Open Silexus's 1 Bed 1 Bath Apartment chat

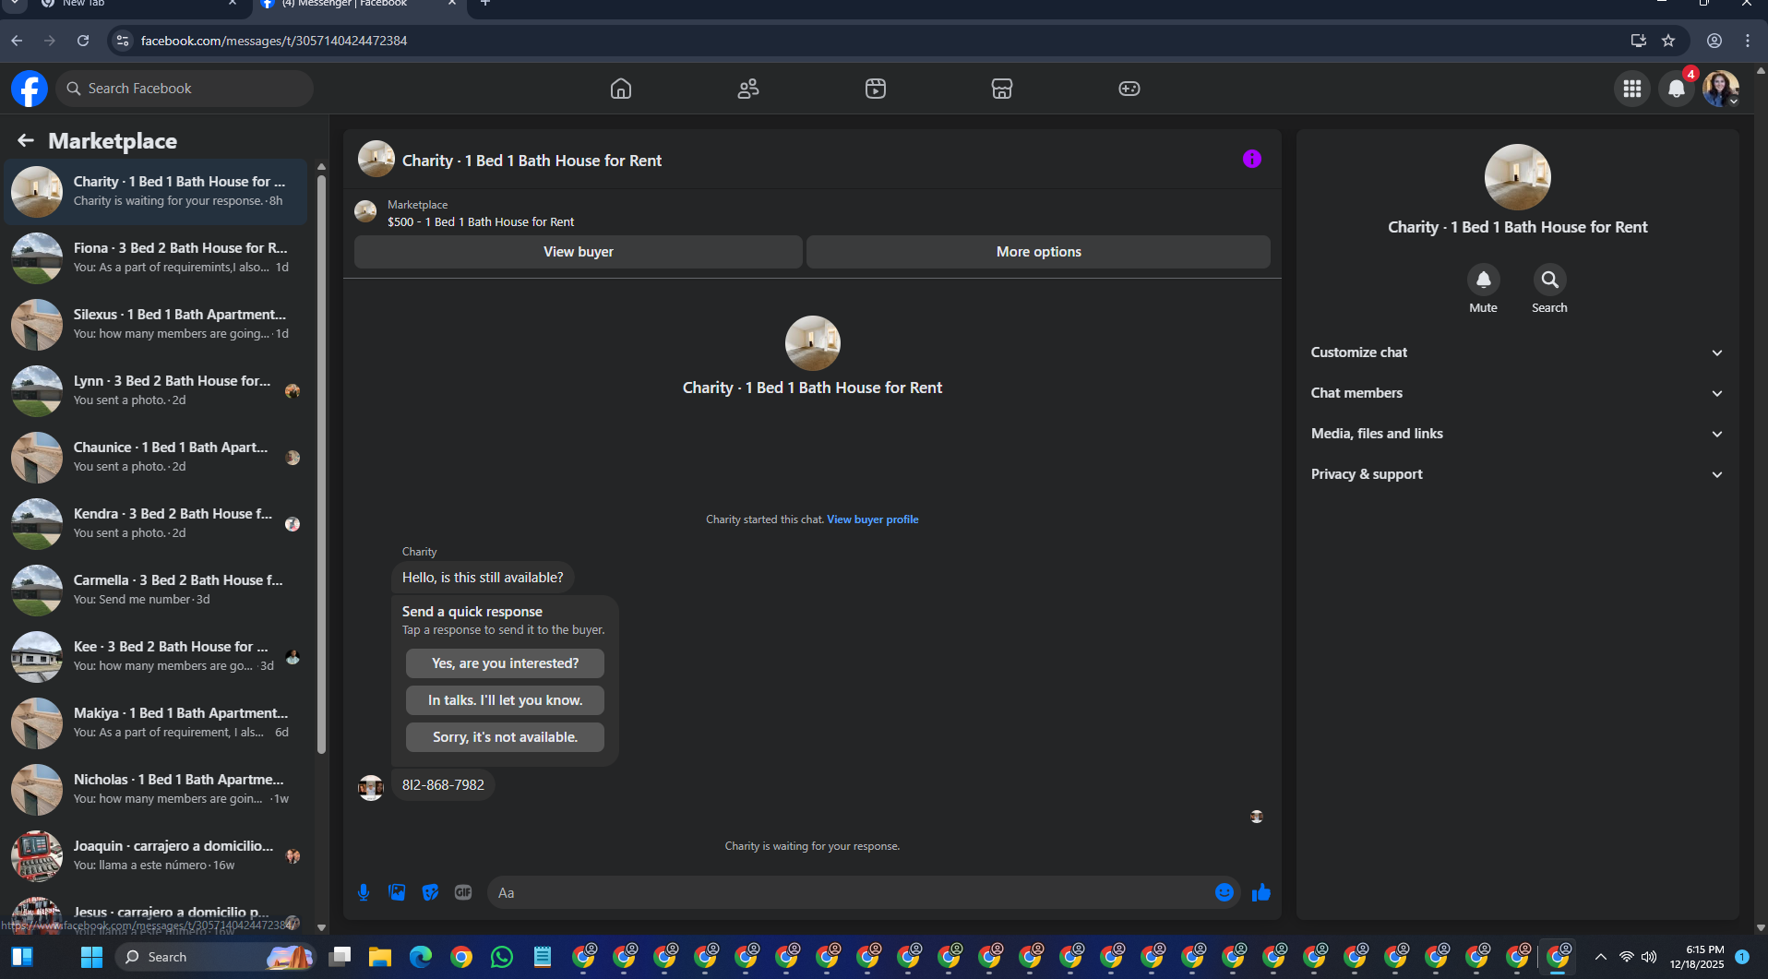(x=156, y=324)
